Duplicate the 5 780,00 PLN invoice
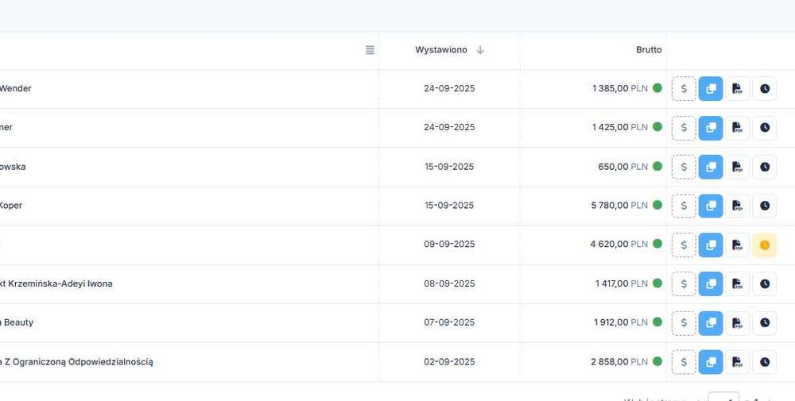Viewport: 795px width, 401px height. (x=711, y=206)
